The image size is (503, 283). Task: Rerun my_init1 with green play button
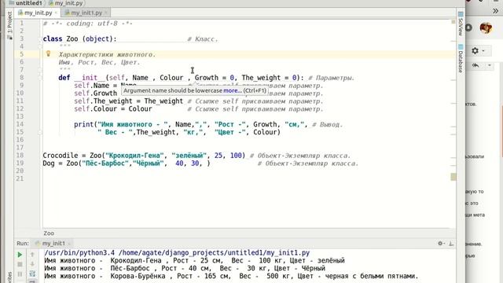pos(20,255)
